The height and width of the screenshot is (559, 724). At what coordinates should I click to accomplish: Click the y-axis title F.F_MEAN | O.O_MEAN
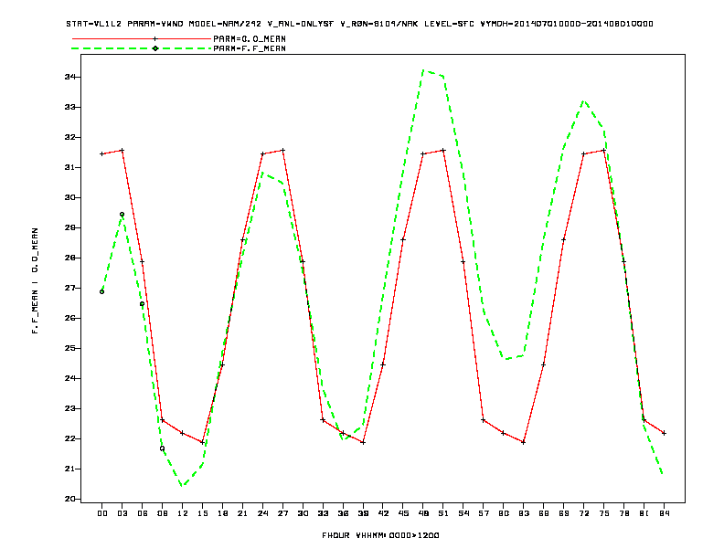click(x=35, y=280)
